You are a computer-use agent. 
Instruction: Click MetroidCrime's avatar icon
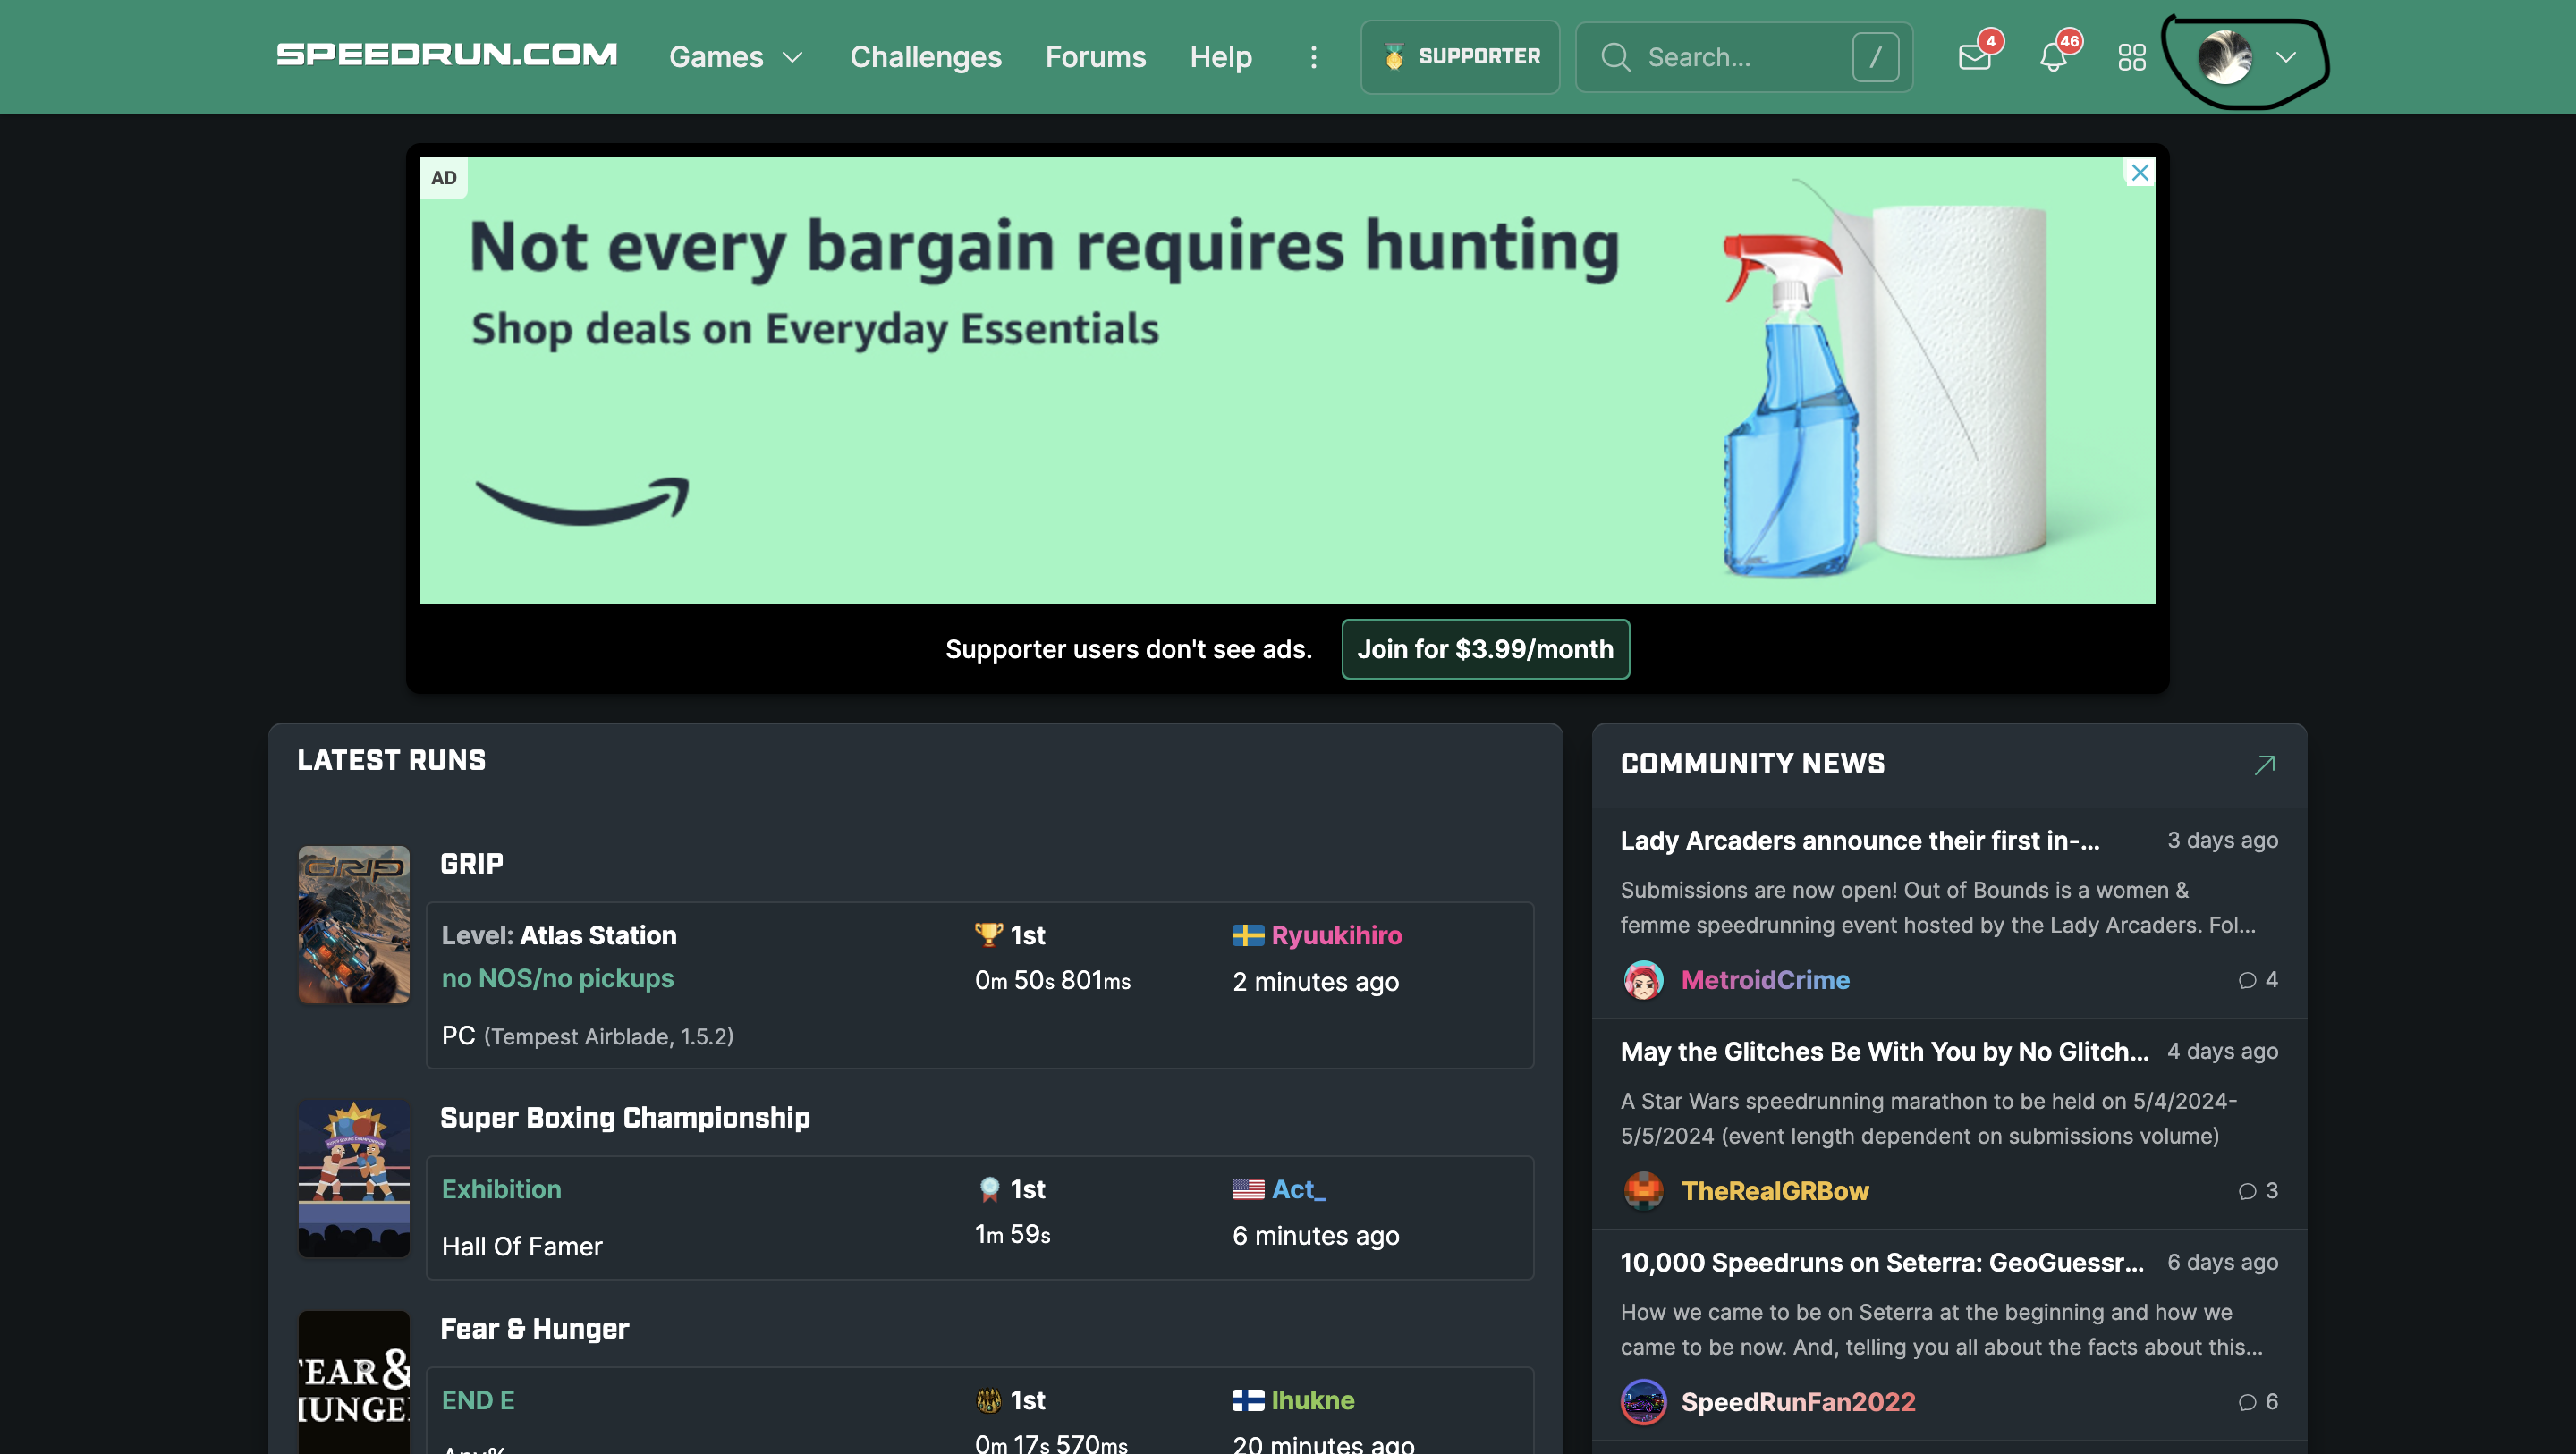pos(1643,979)
